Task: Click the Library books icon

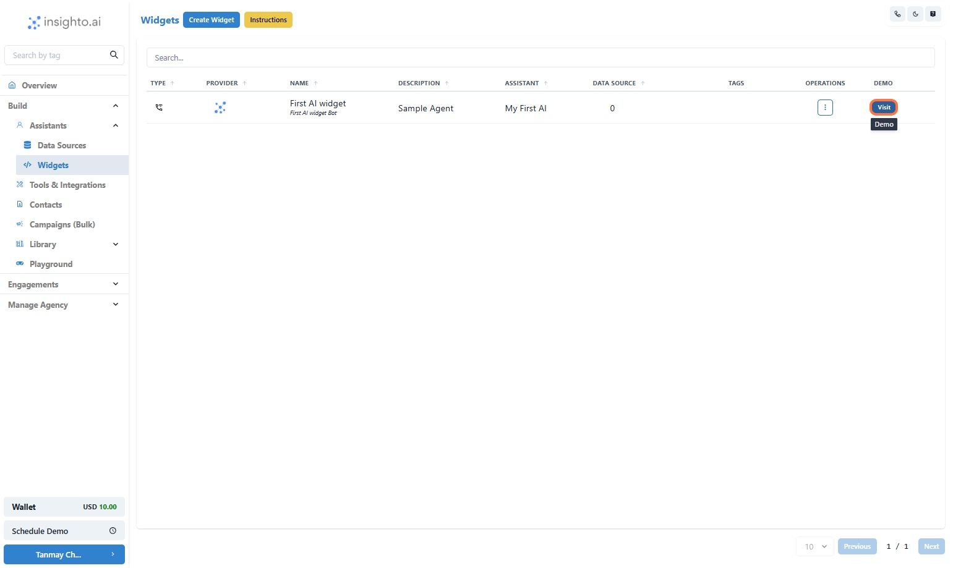Action: (x=20, y=244)
